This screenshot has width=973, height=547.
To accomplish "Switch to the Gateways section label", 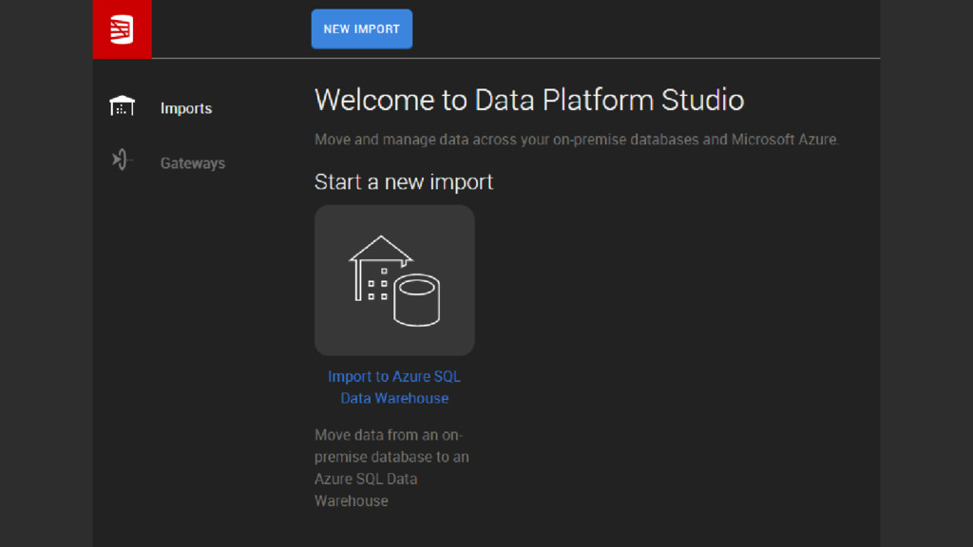I will [192, 163].
